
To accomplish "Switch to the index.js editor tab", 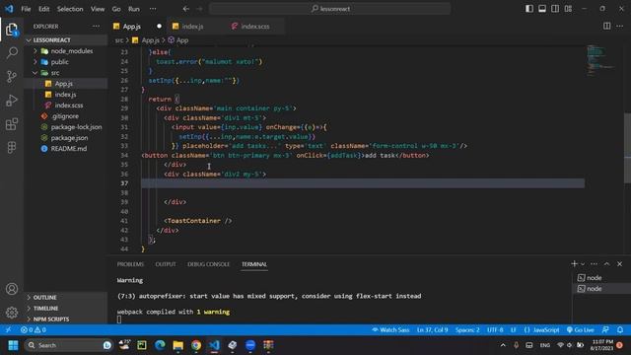I will [192, 27].
